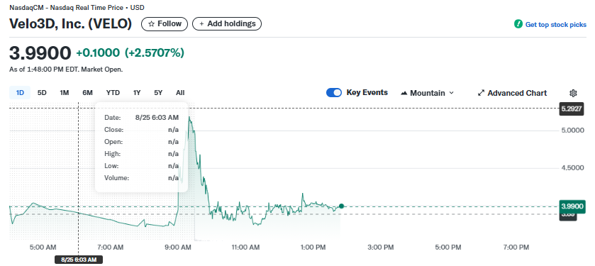Click the green top stock picks icon
Screen dimensions: 595x266
tap(518, 24)
